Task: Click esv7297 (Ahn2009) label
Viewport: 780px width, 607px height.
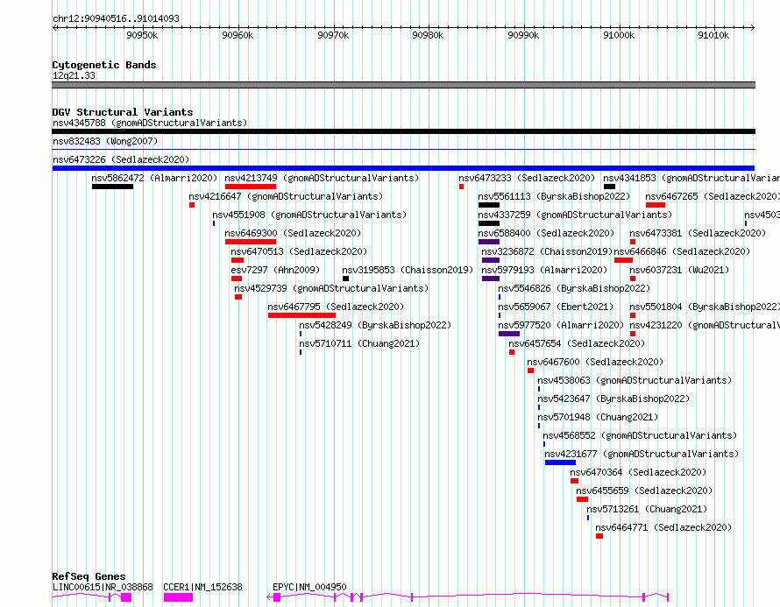Action: pyautogui.click(x=275, y=270)
